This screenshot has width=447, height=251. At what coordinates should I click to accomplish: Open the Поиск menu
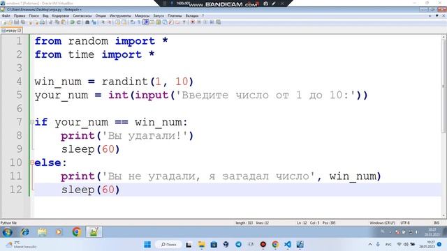coord(34,16)
